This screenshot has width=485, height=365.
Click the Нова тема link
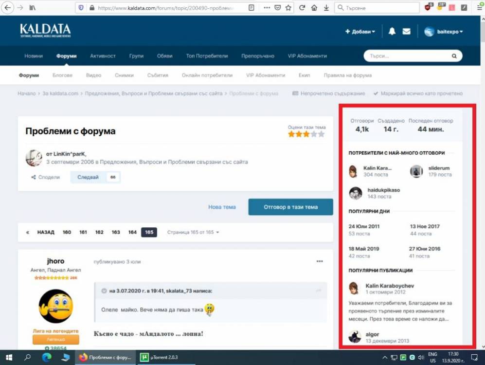pyautogui.click(x=222, y=207)
